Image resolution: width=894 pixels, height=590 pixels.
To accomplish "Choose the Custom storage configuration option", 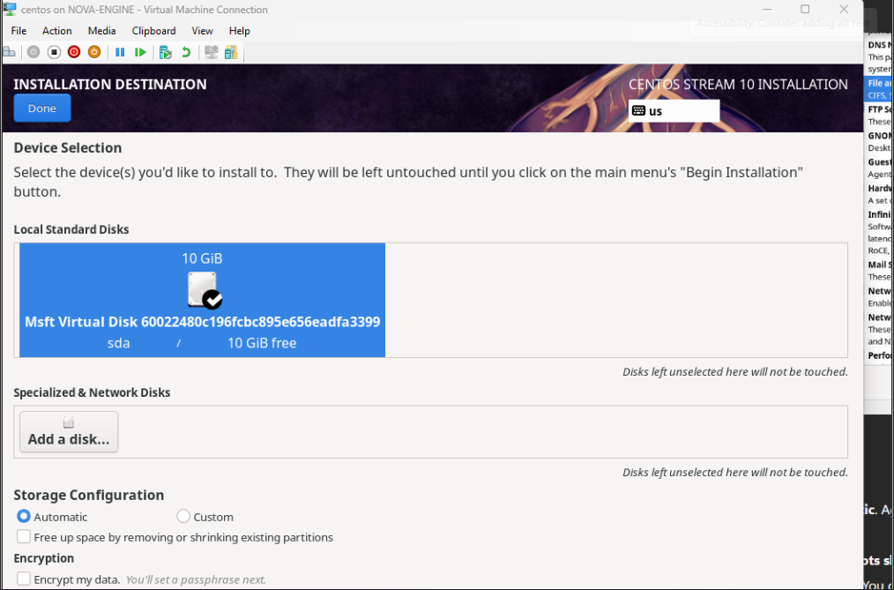I will click(183, 517).
